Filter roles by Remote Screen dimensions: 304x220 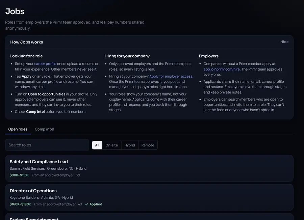[x=148, y=145]
